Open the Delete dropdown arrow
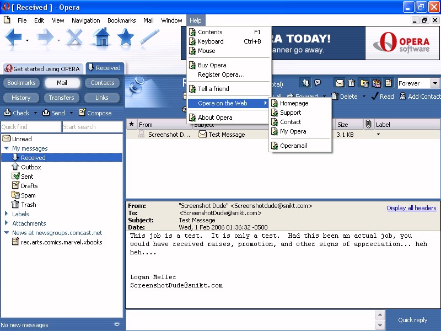The height and width of the screenshot is (331, 441). pyautogui.click(x=364, y=97)
